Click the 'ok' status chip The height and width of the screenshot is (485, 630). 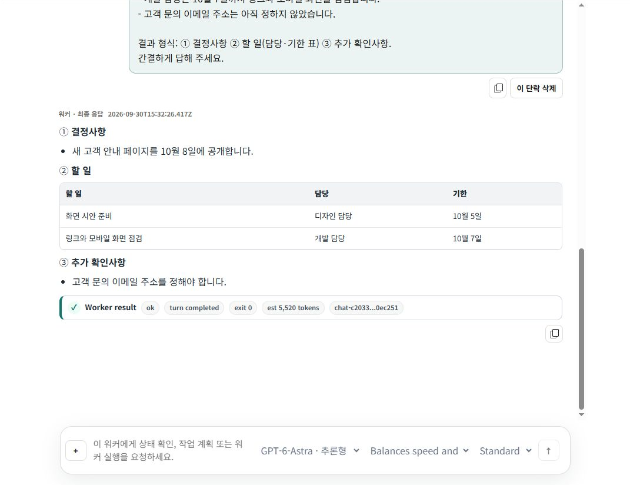pos(150,308)
